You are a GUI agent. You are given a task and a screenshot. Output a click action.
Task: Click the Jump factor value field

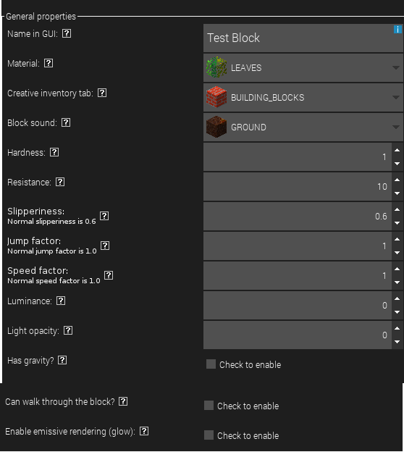coord(298,246)
